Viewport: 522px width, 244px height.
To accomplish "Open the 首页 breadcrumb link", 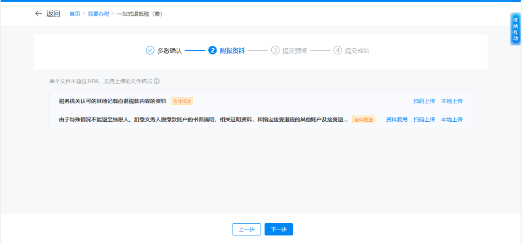I will coord(74,14).
